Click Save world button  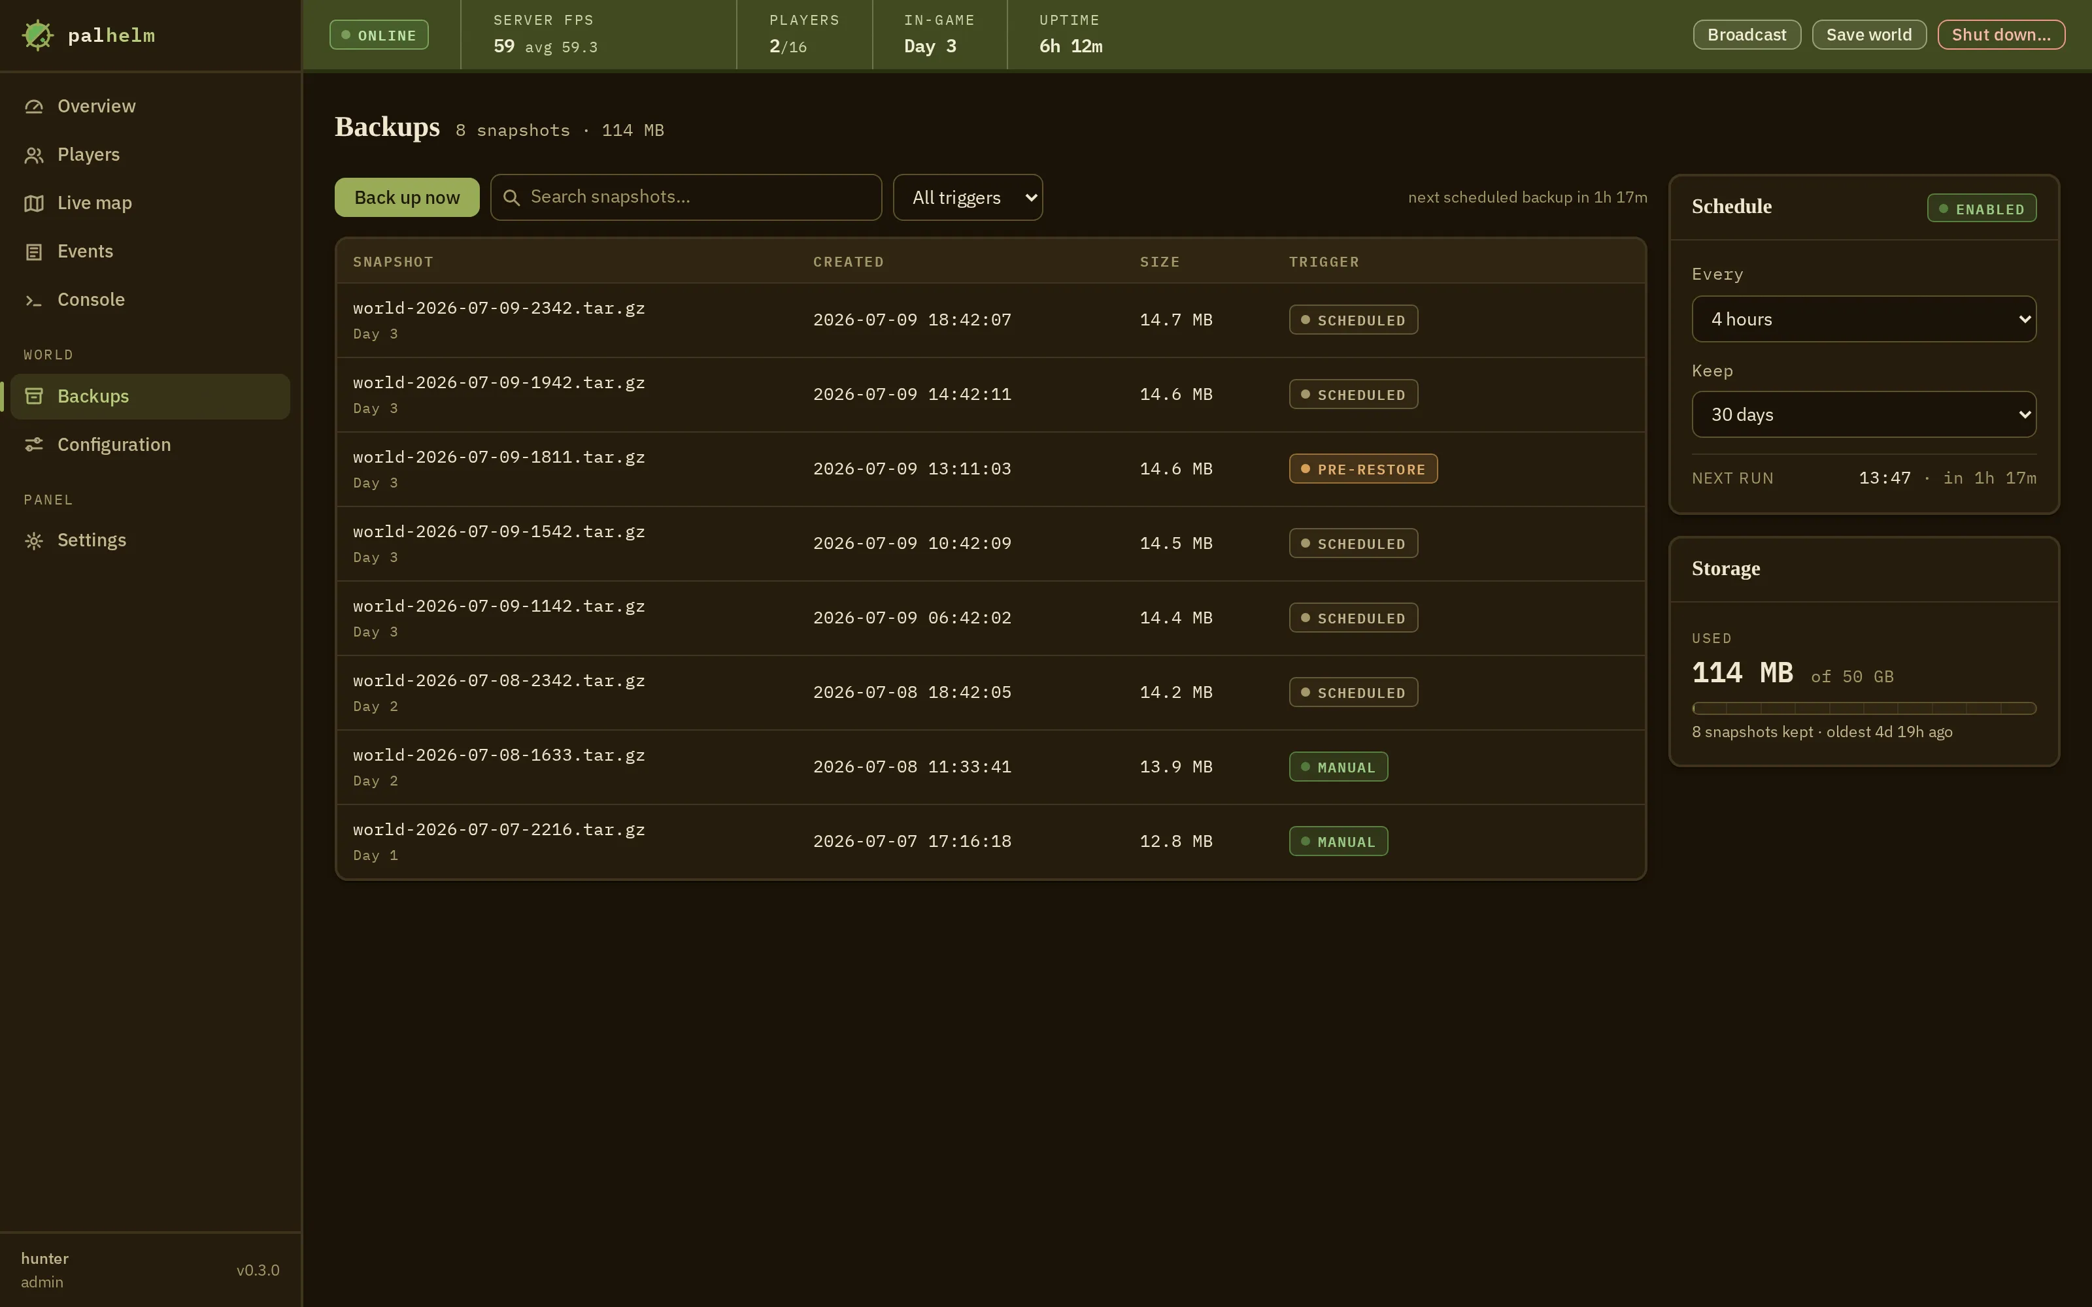[1869, 35]
